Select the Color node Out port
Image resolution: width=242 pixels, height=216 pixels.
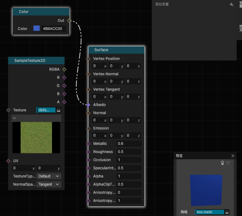[69, 21]
